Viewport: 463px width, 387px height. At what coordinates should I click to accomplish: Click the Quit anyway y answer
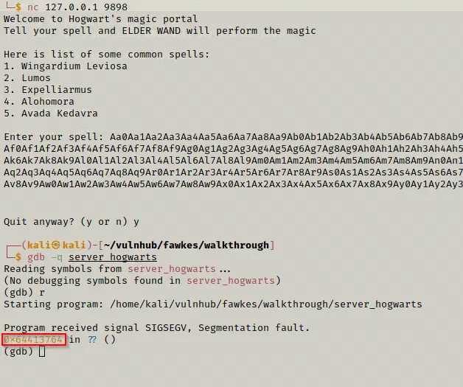(x=136, y=221)
